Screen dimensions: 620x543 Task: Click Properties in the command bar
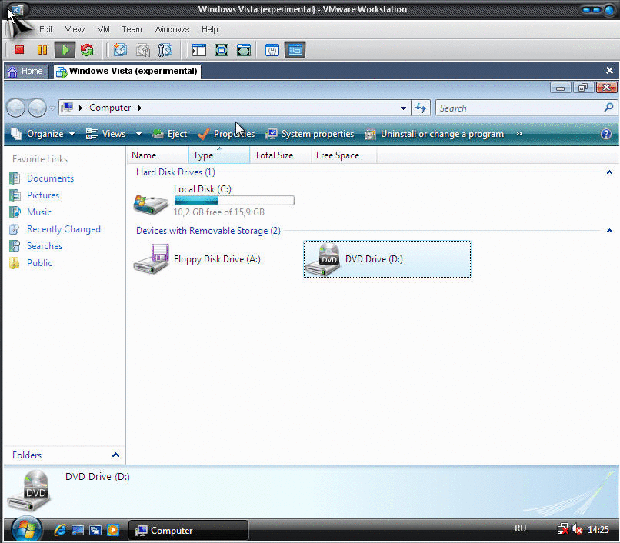pos(227,134)
